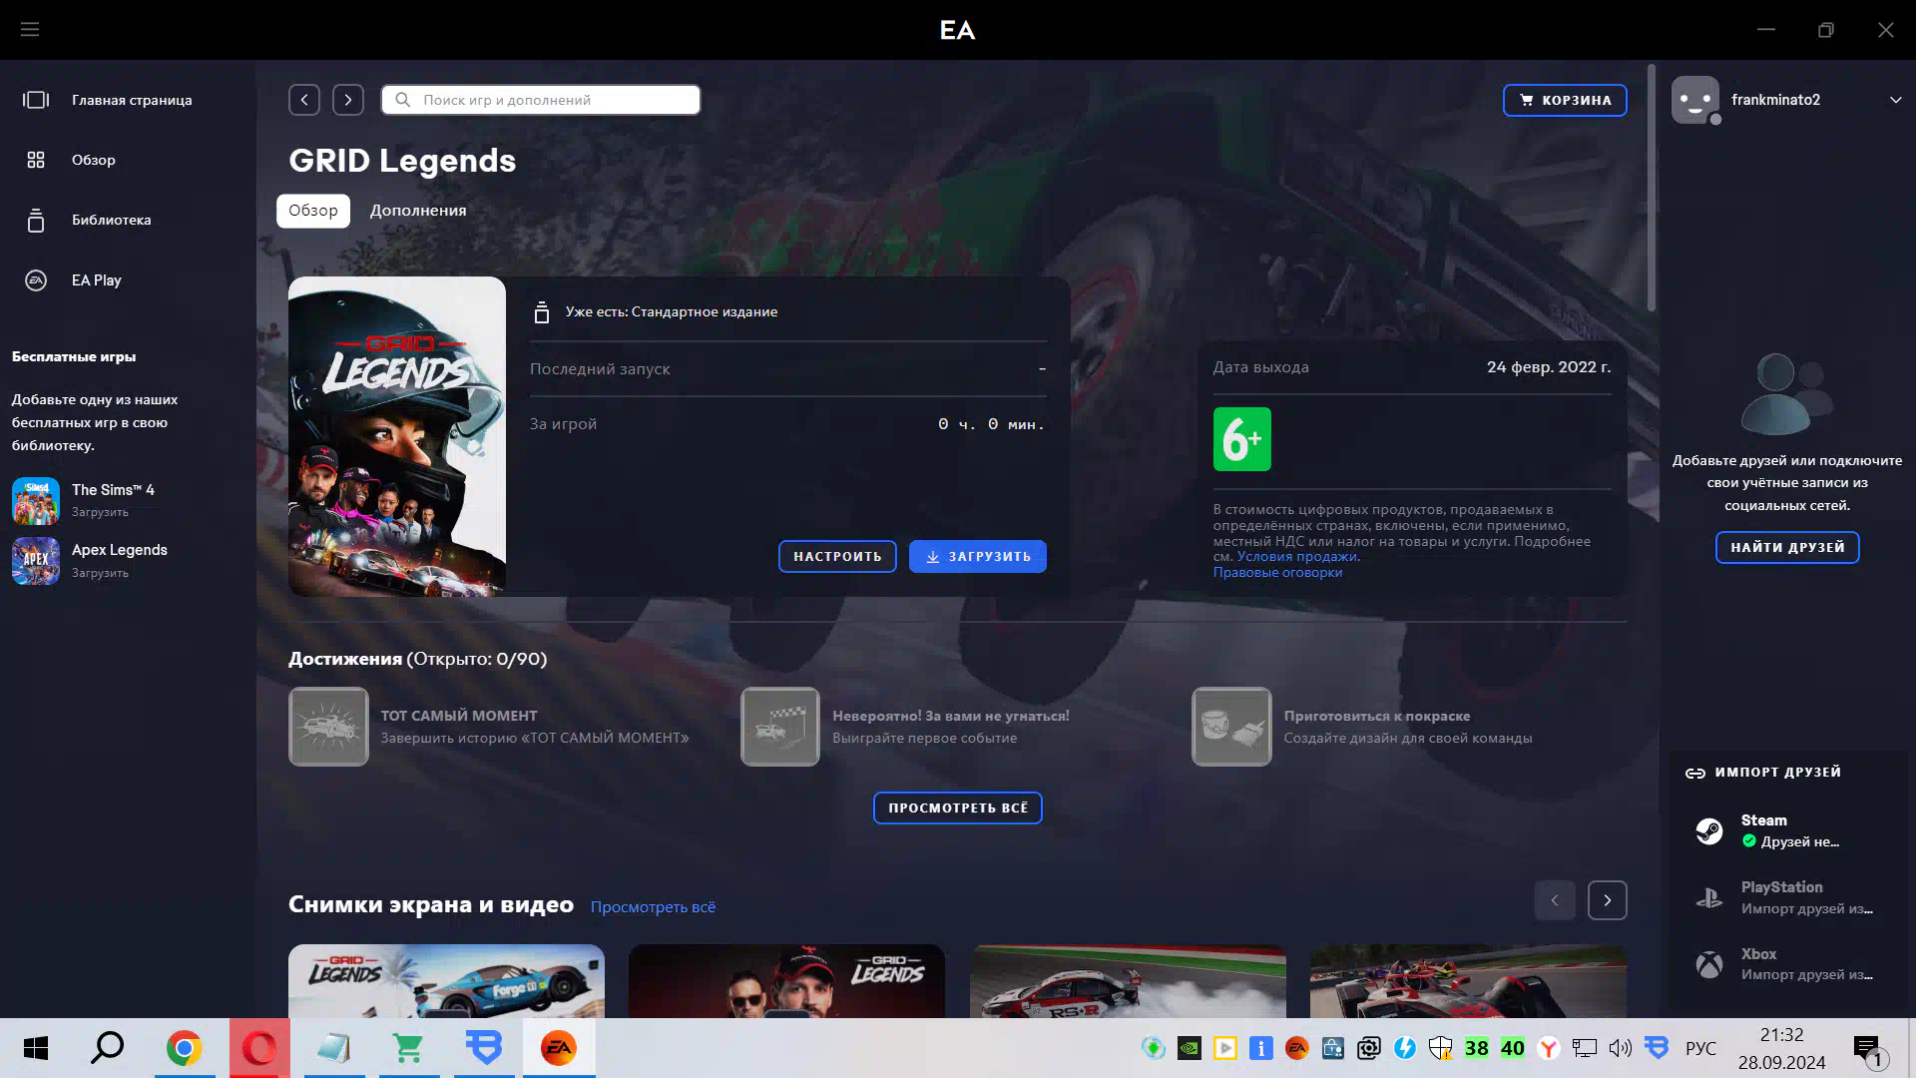Click the frankminato2 profile avatar
This screenshot has width=1916, height=1078.
click(1695, 100)
